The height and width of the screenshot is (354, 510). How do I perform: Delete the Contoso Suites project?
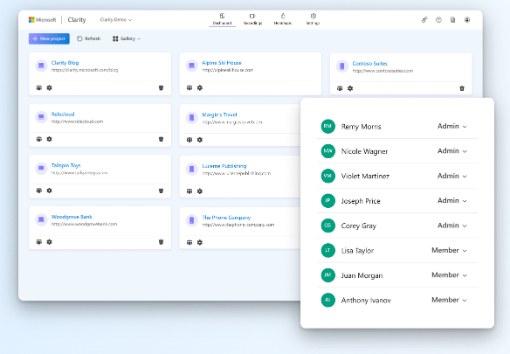(462, 88)
